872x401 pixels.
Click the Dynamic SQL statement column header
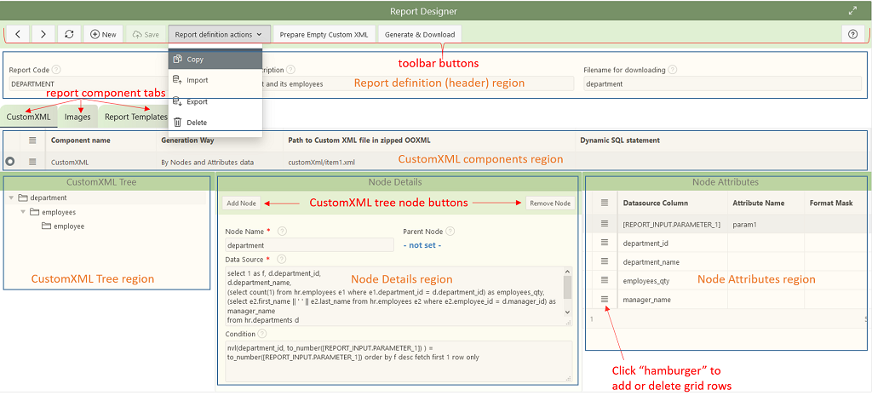[x=620, y=140]
